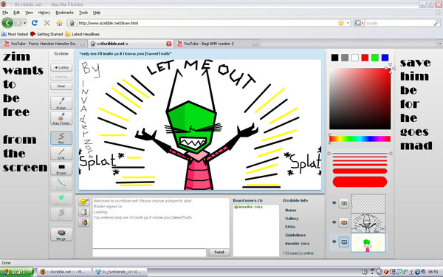Go to the Firefox home page icon
The image size is (443, 277).
coord(59,23)
